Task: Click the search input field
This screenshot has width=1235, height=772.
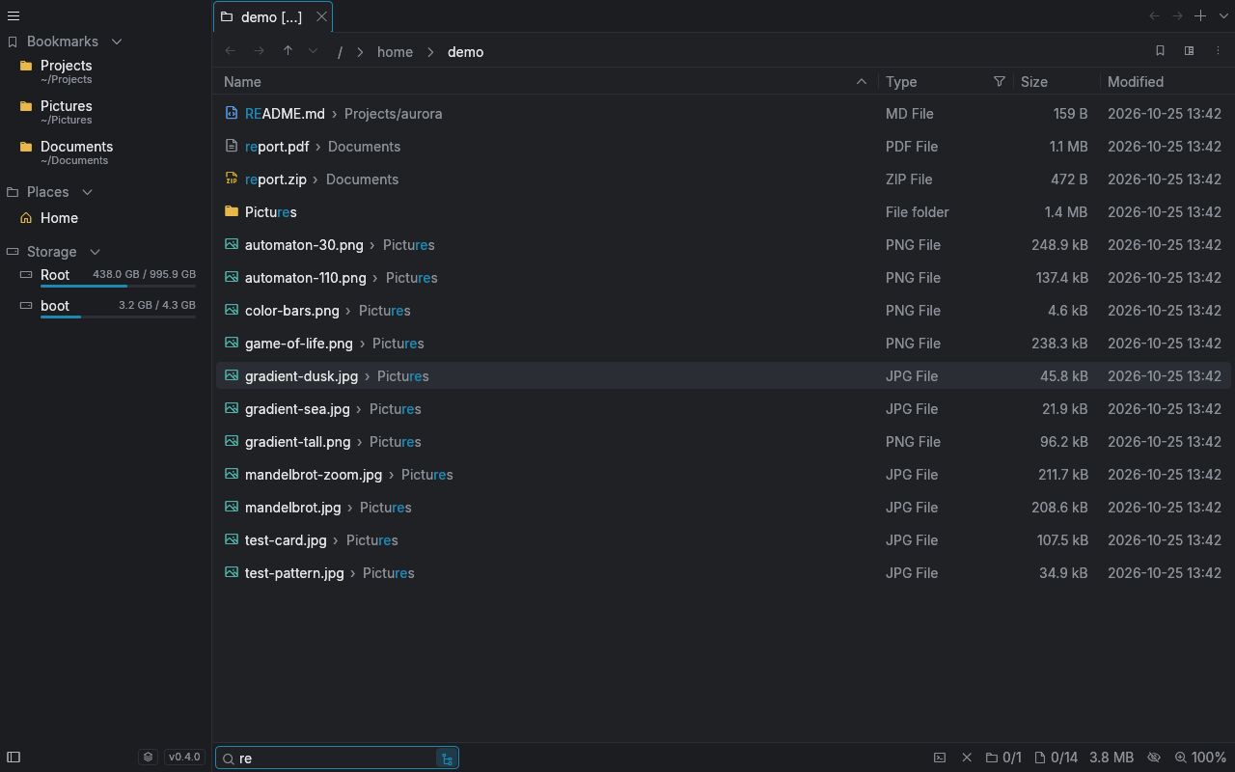Action: pyautogui.click(x=337, y=758)
